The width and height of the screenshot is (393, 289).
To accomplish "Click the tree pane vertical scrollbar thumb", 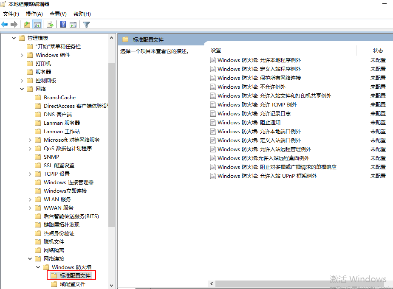I will (x=112, y=145).
